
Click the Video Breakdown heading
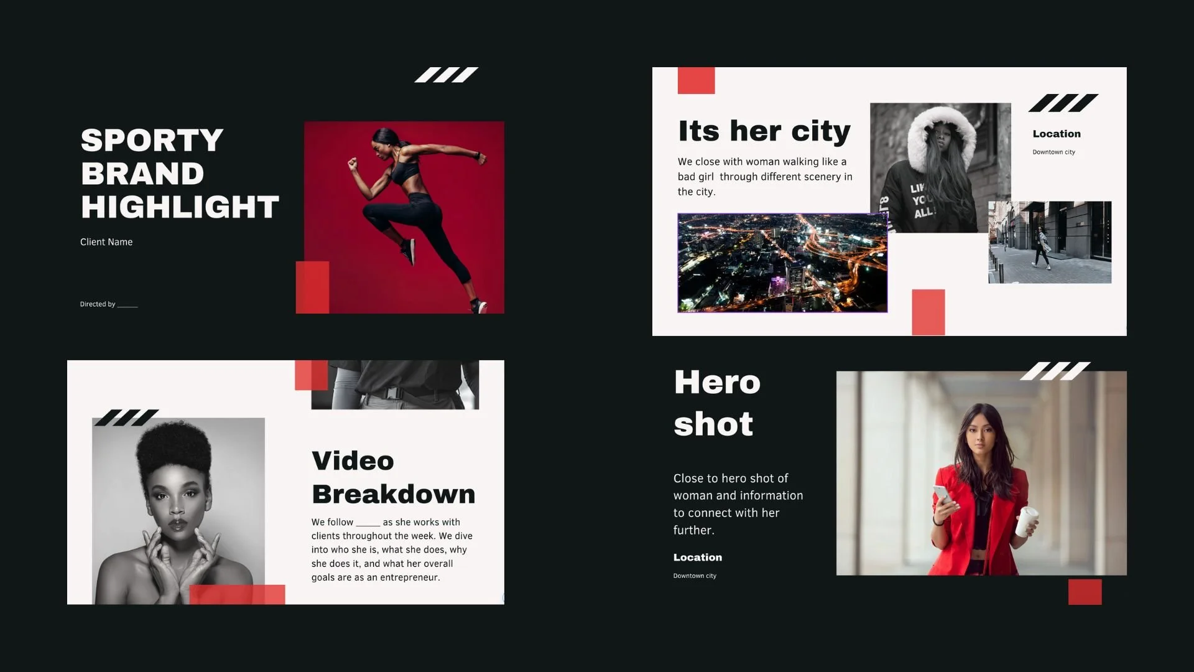(x=393, y=477)
